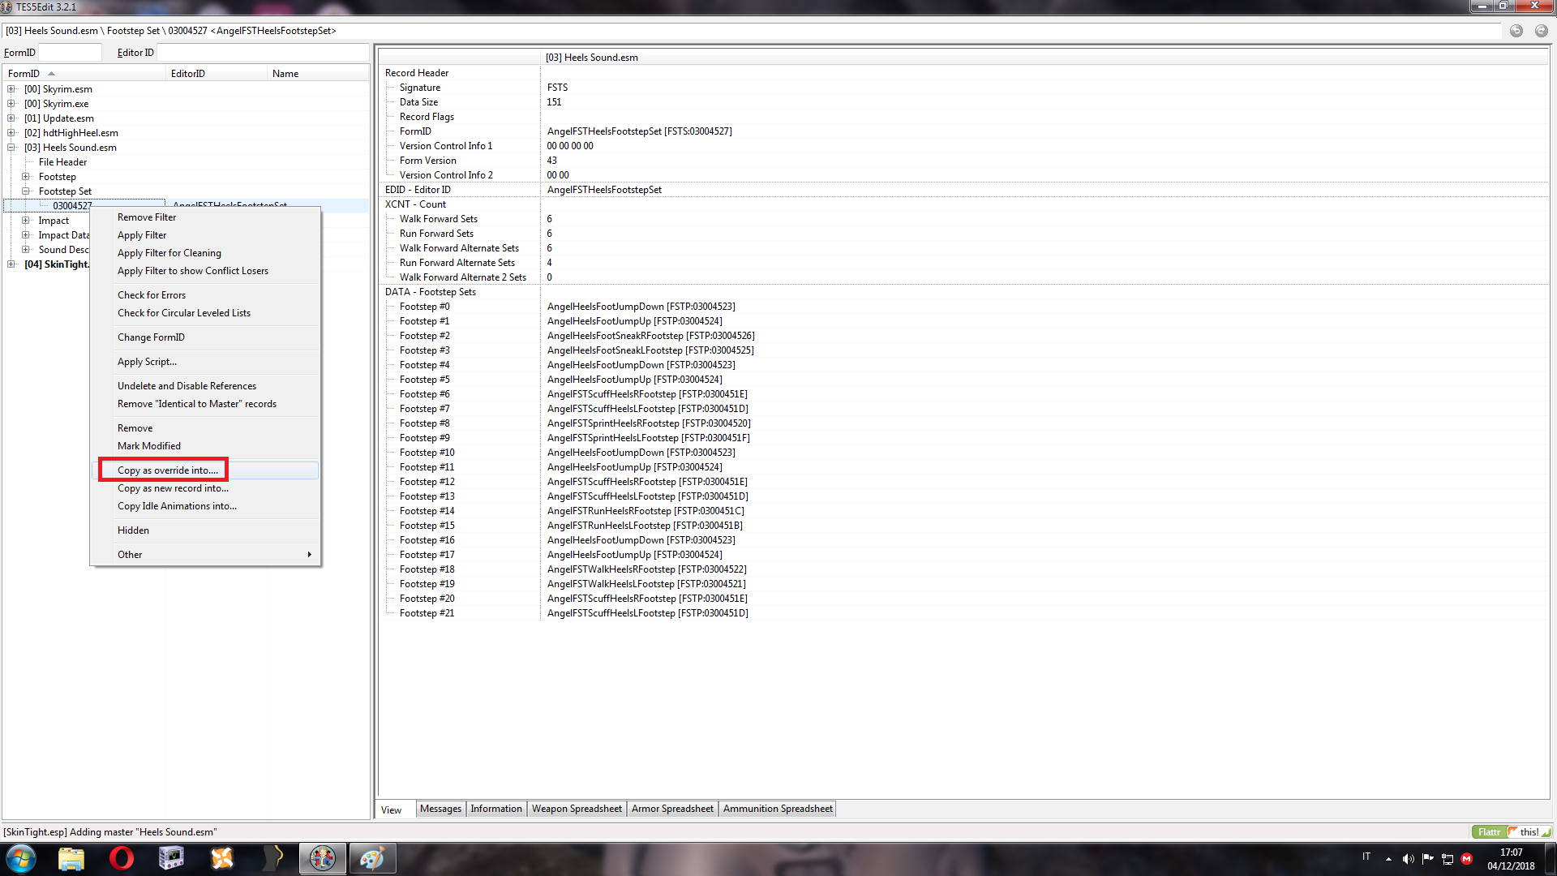The width and height of the screenshot is (1557, 876).
Task: Open the black and yellow taskbar app
Action: pyautogui.click(x=272, y=858)
